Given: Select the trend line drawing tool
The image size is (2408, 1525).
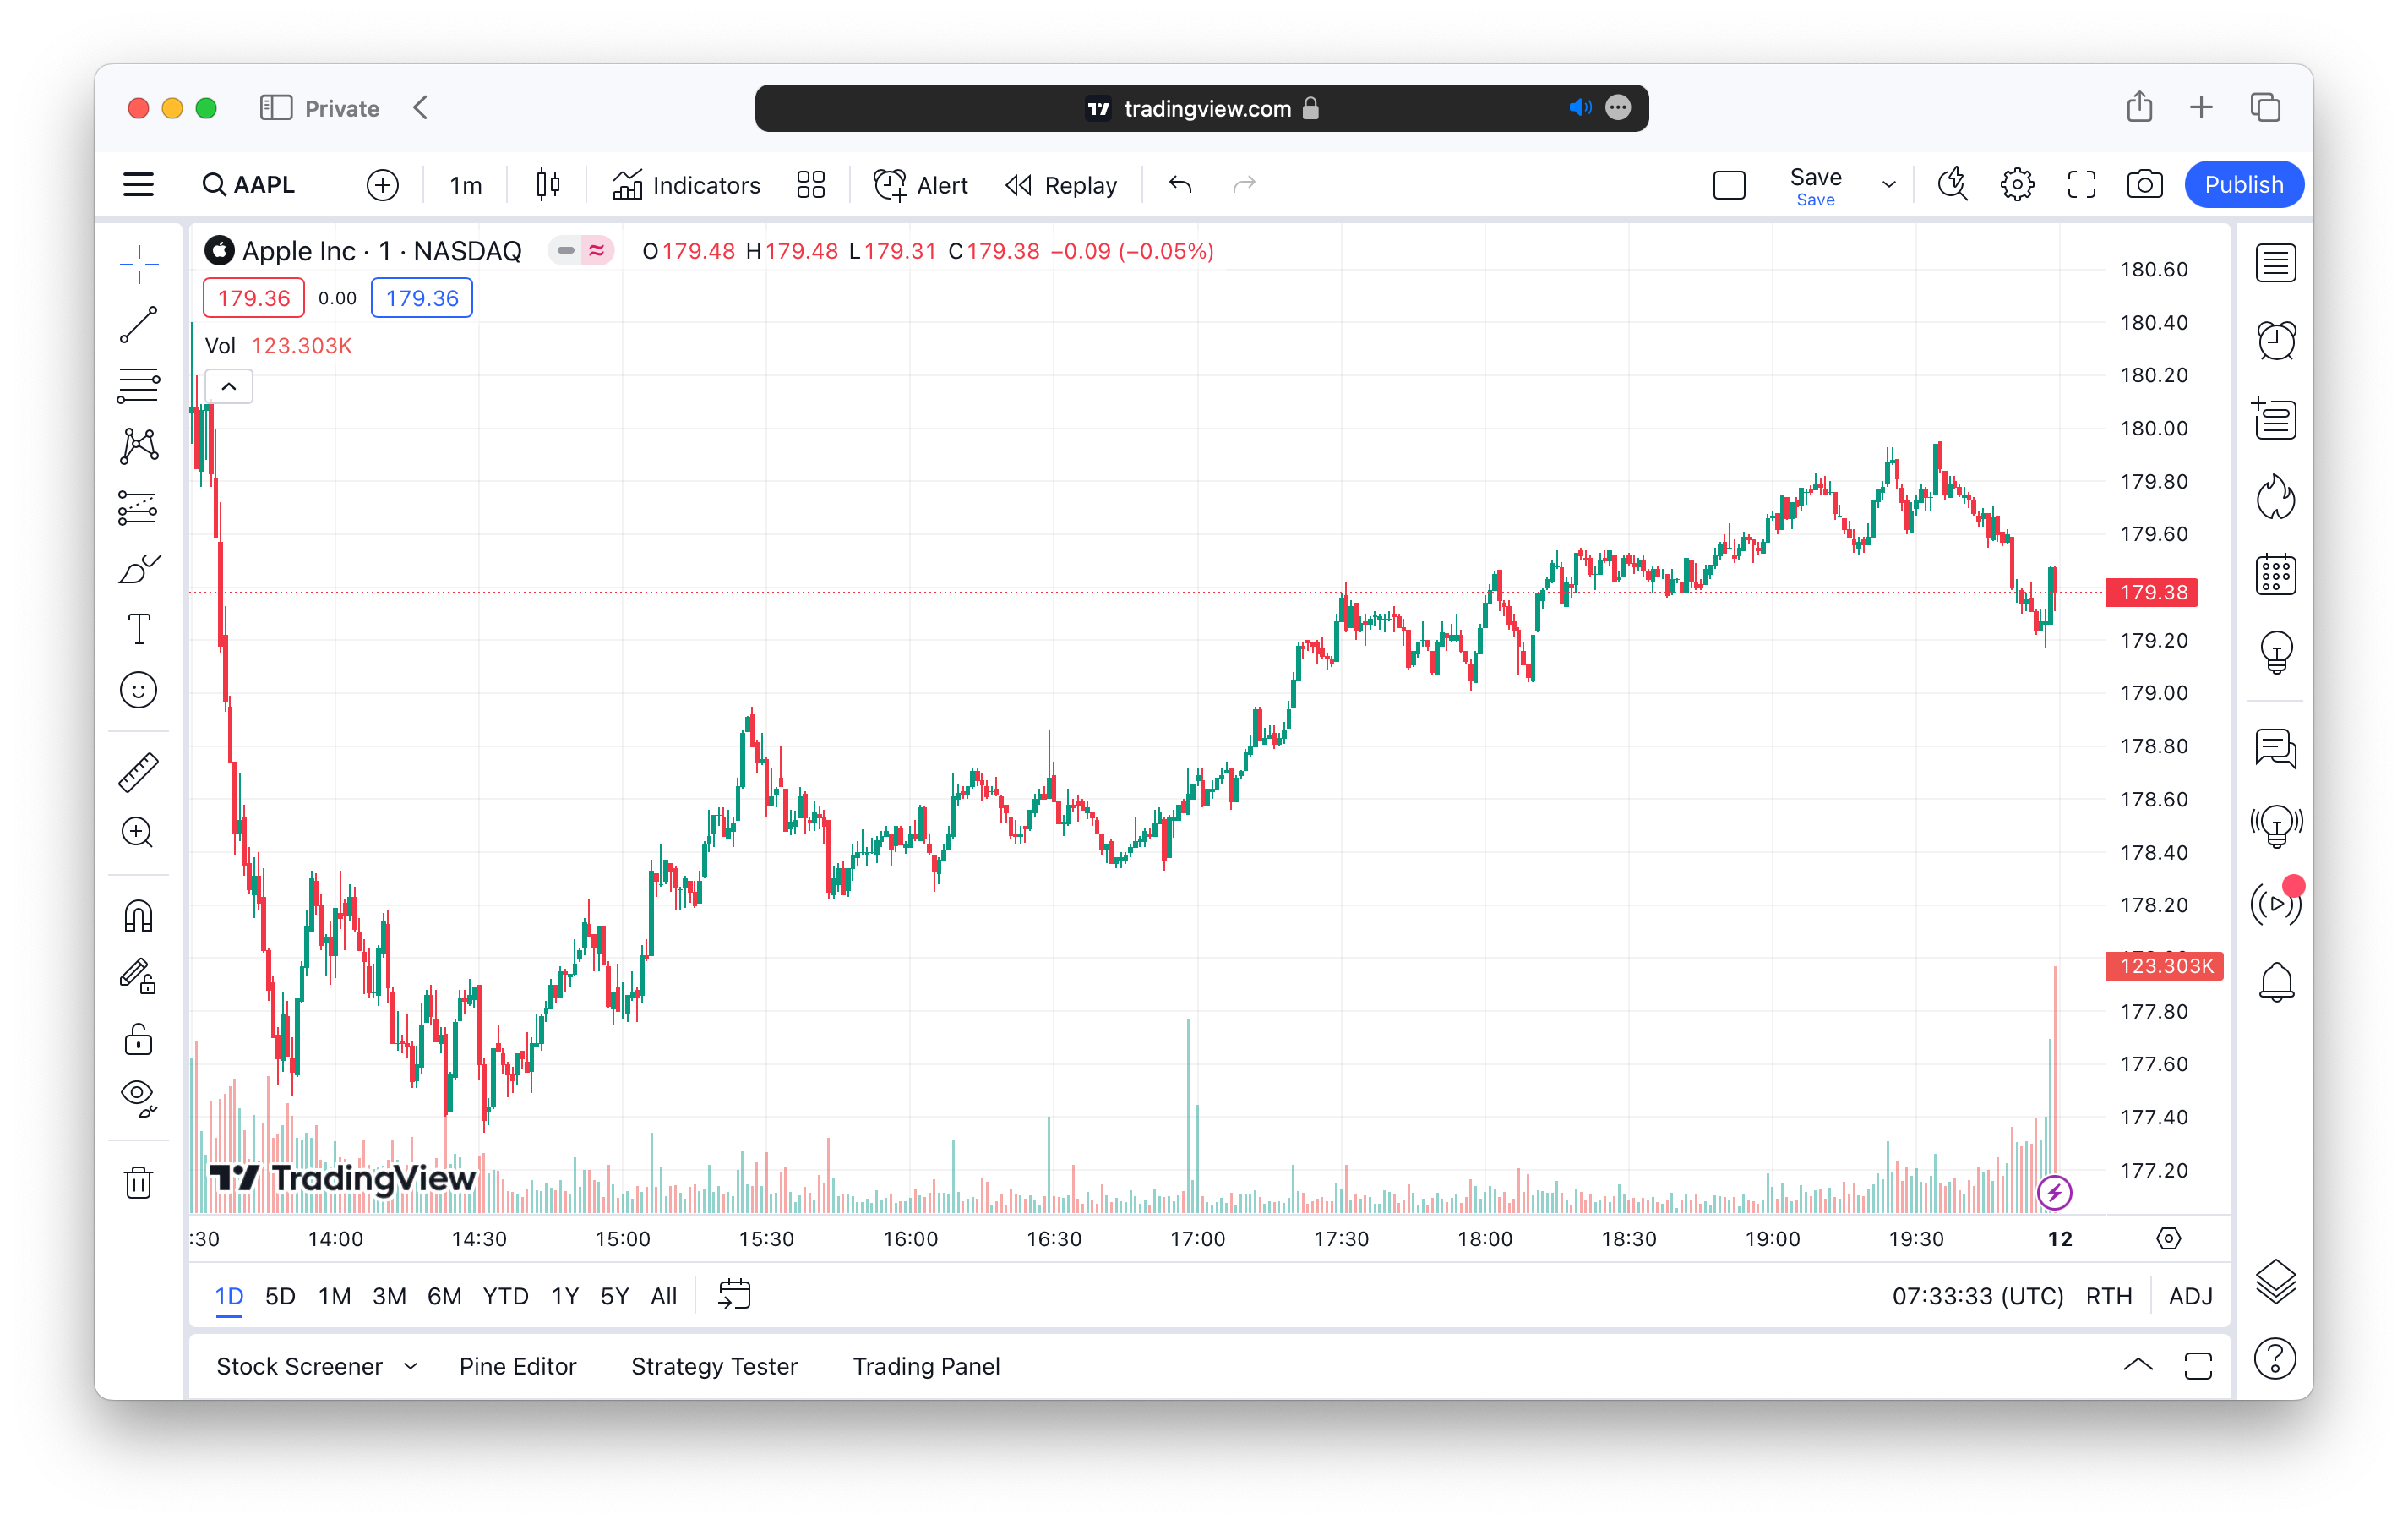Looking at the screenshot, I should [138, 325].
